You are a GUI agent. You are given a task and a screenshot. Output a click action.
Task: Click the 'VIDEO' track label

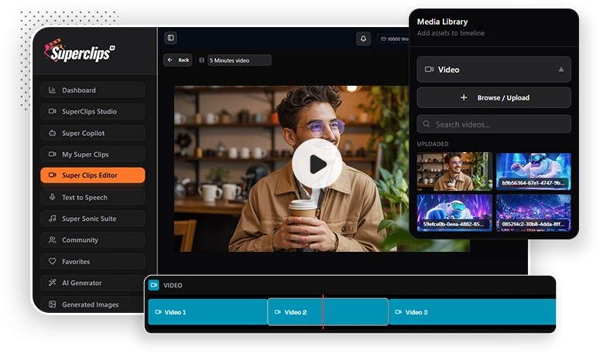(x=173, y=286)
